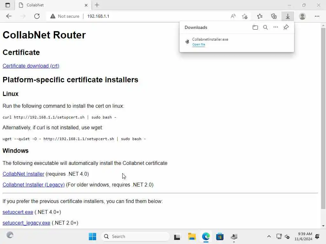Open downloads folder icon in Downloads panel

point(255,27)
